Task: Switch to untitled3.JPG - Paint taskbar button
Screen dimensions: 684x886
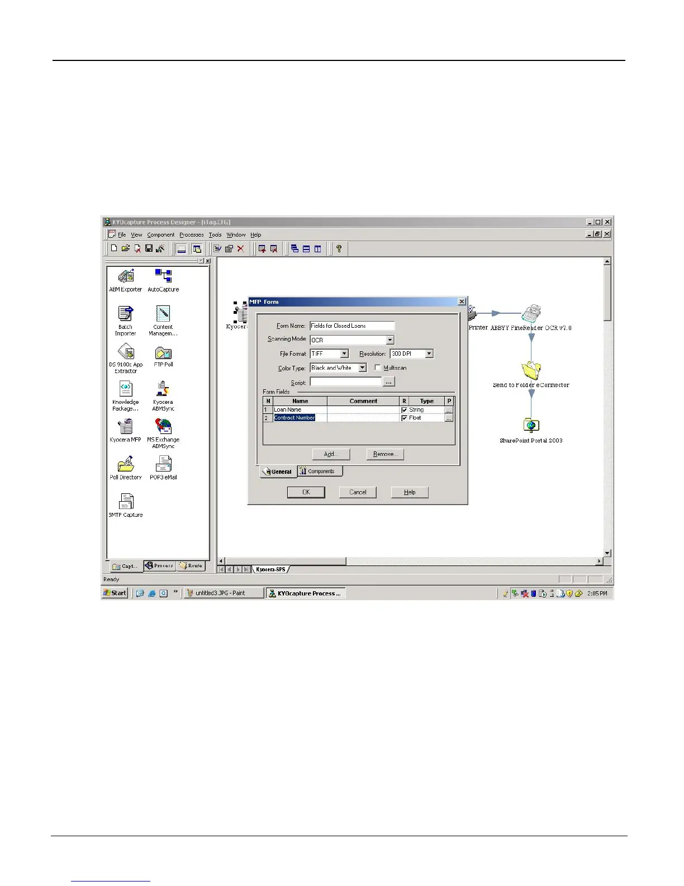Action: tap(224, 593)
